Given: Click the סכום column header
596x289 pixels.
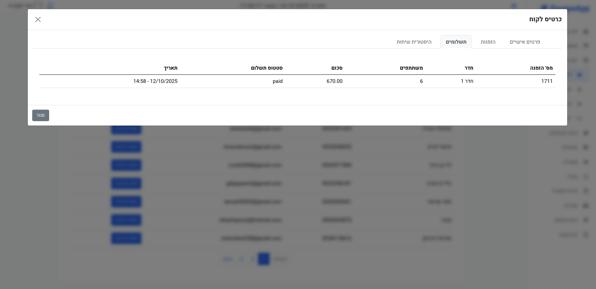Looking at the screenshot, I should pos(337,68).
